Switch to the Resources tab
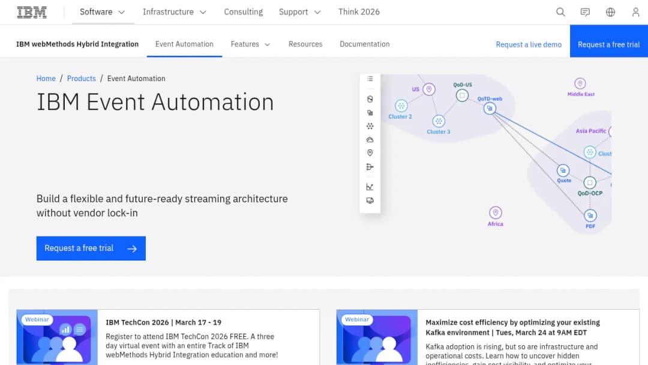Viewport: 648px width, 365px height. click(305, 44)
